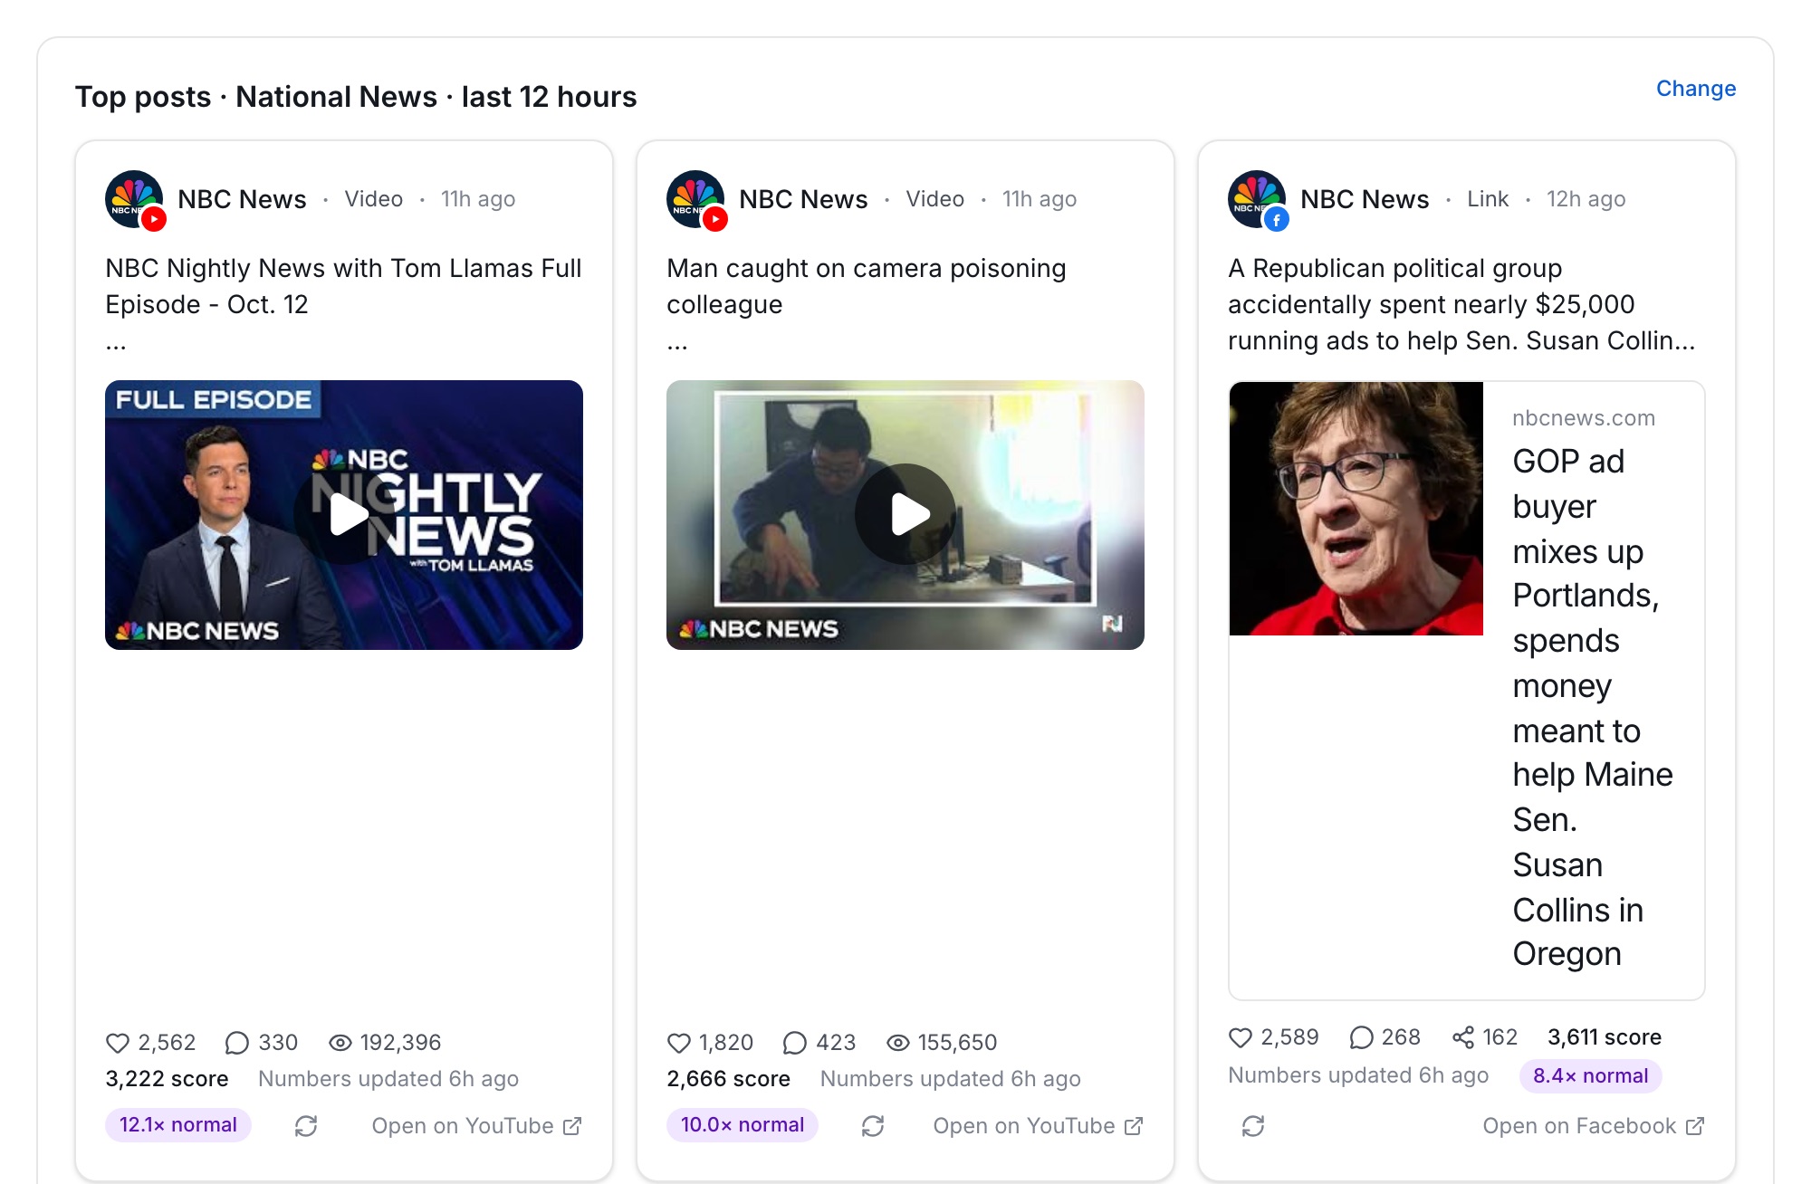Click NBC News avatar on Republican group post
This screenshot has width=1811, height=1184.
1257,199
